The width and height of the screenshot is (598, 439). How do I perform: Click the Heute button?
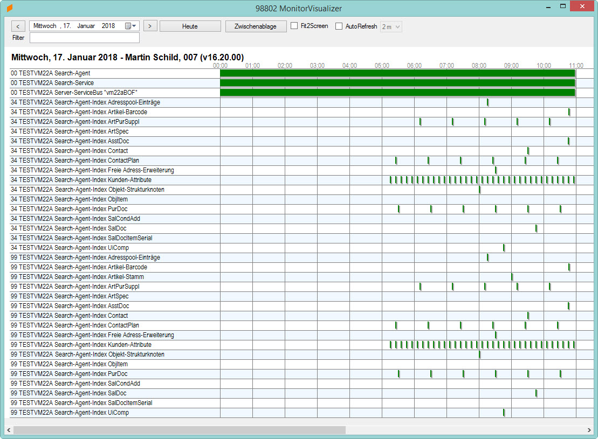click(x=190, y=26)
